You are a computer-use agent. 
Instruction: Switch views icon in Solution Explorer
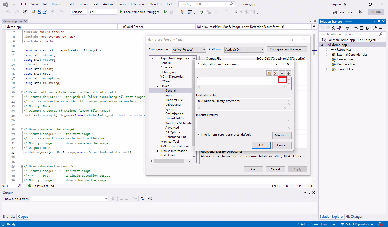point(339,28)
